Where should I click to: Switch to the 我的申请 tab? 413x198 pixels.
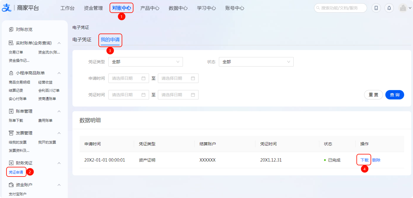110,39
